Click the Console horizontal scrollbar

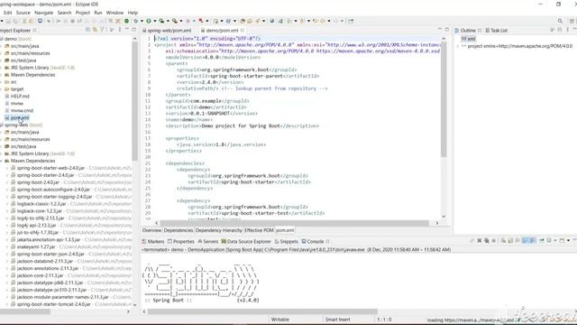[x=262, y=311]
